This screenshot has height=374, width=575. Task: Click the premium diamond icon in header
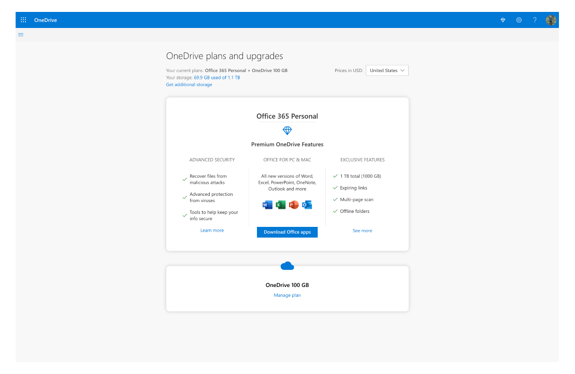(503, 20)
